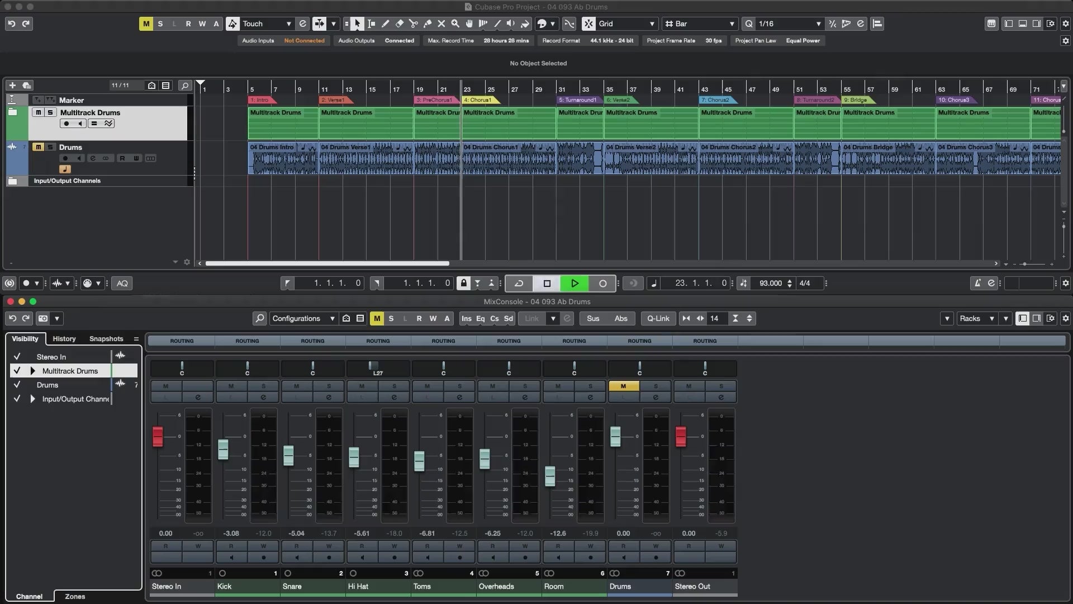This screenshot has height=604, width=1073.
Task: Toggle the transport Cycle loop button
Action: 519,283
